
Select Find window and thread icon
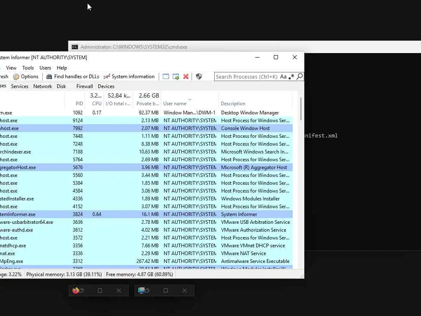(x=176, y=77)
